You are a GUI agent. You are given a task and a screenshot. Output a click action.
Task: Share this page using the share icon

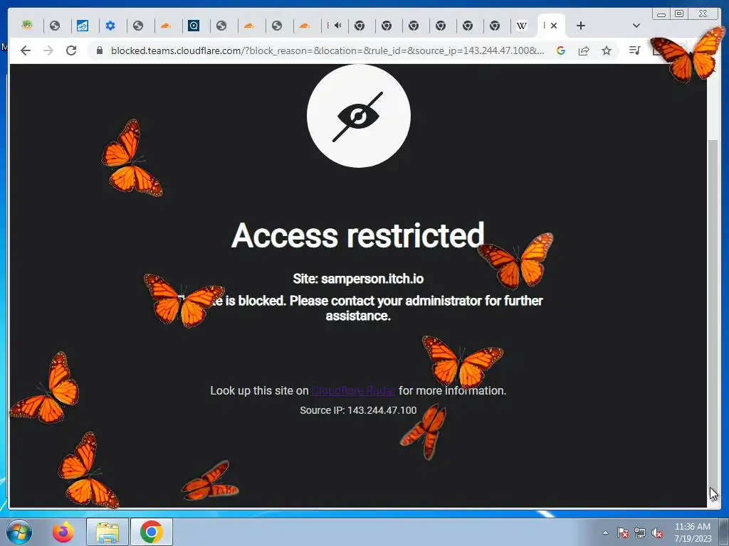[x=584, y=50]
